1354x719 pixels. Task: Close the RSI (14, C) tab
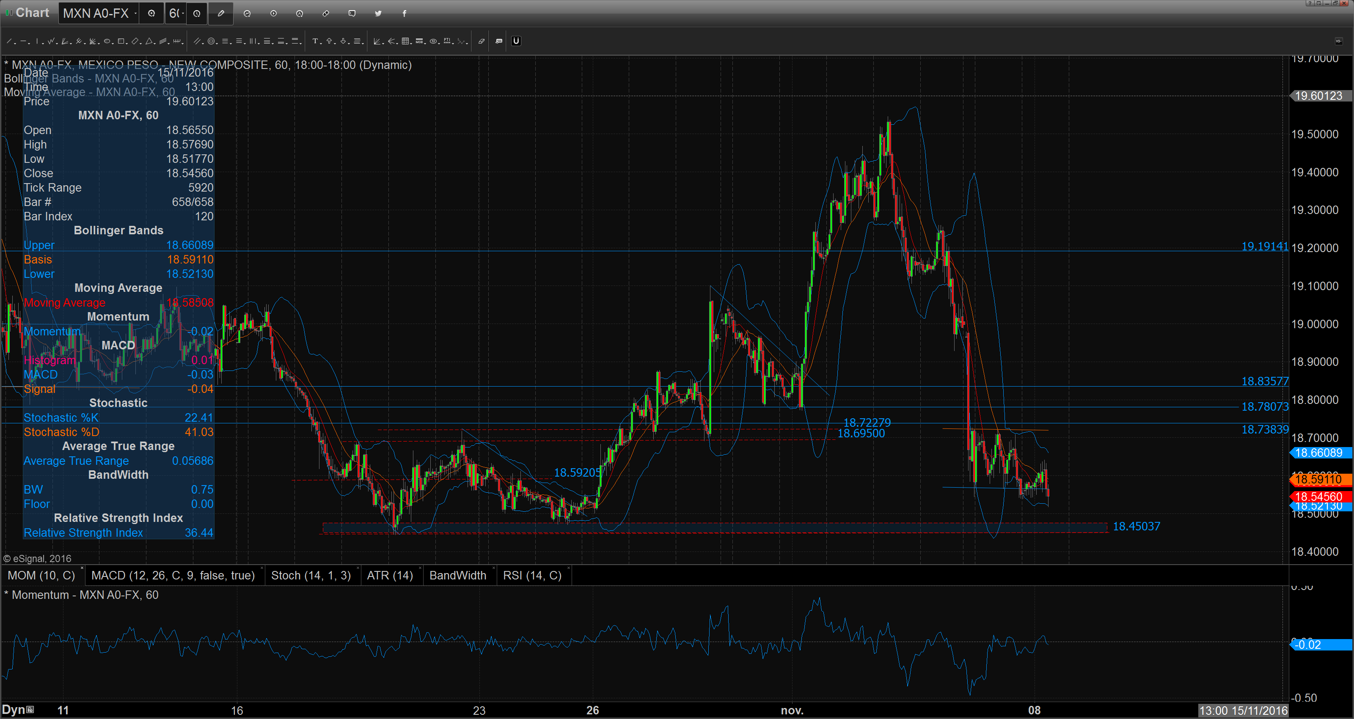pos(569,568)
